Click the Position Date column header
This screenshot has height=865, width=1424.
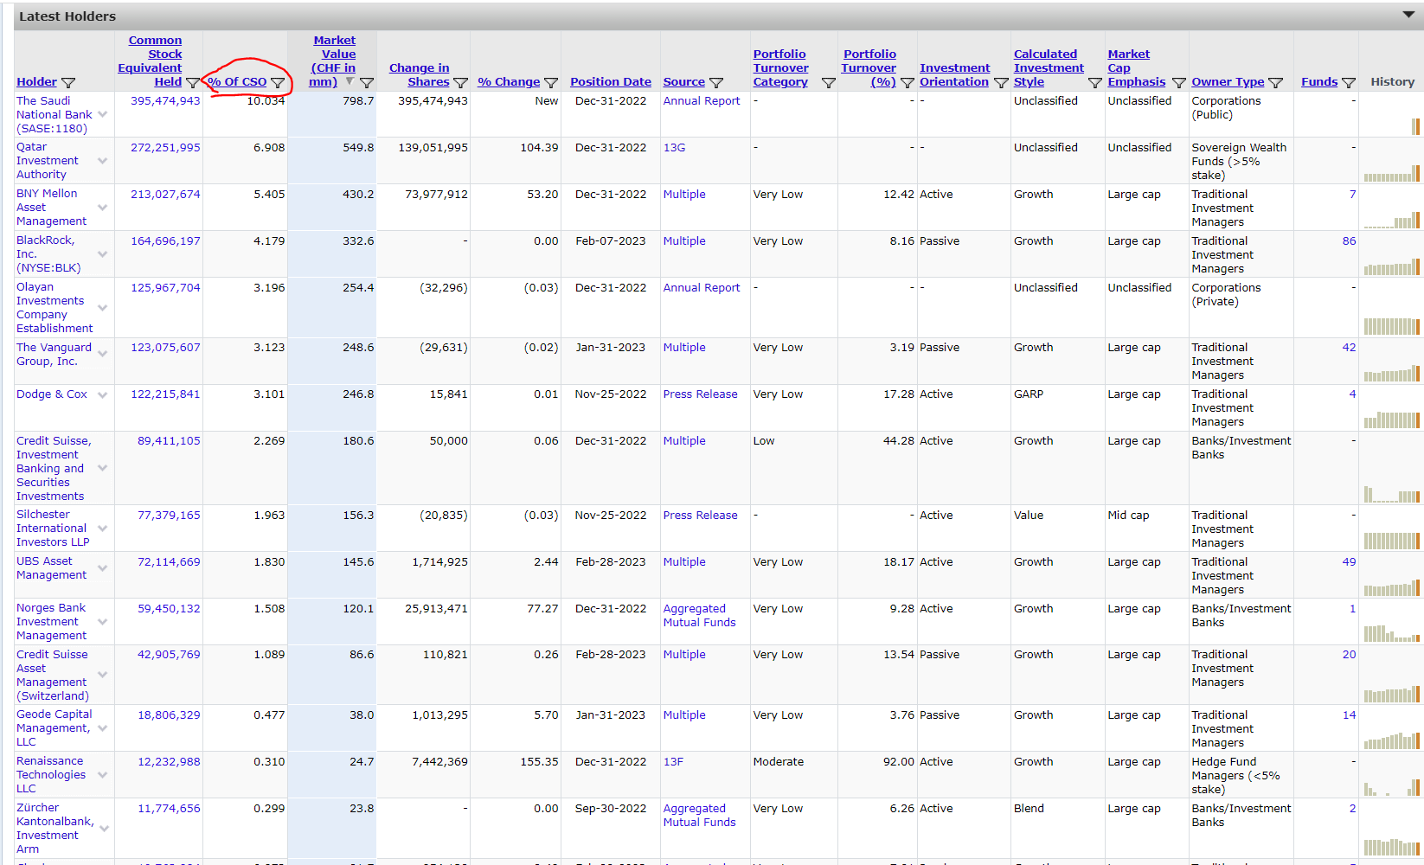[x=611, y=82]
